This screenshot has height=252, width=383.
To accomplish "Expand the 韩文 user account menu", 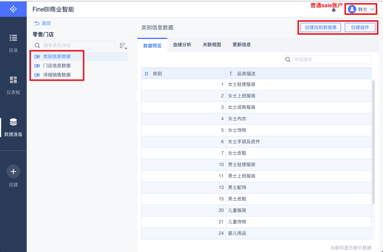I will [x=373, y=9].
